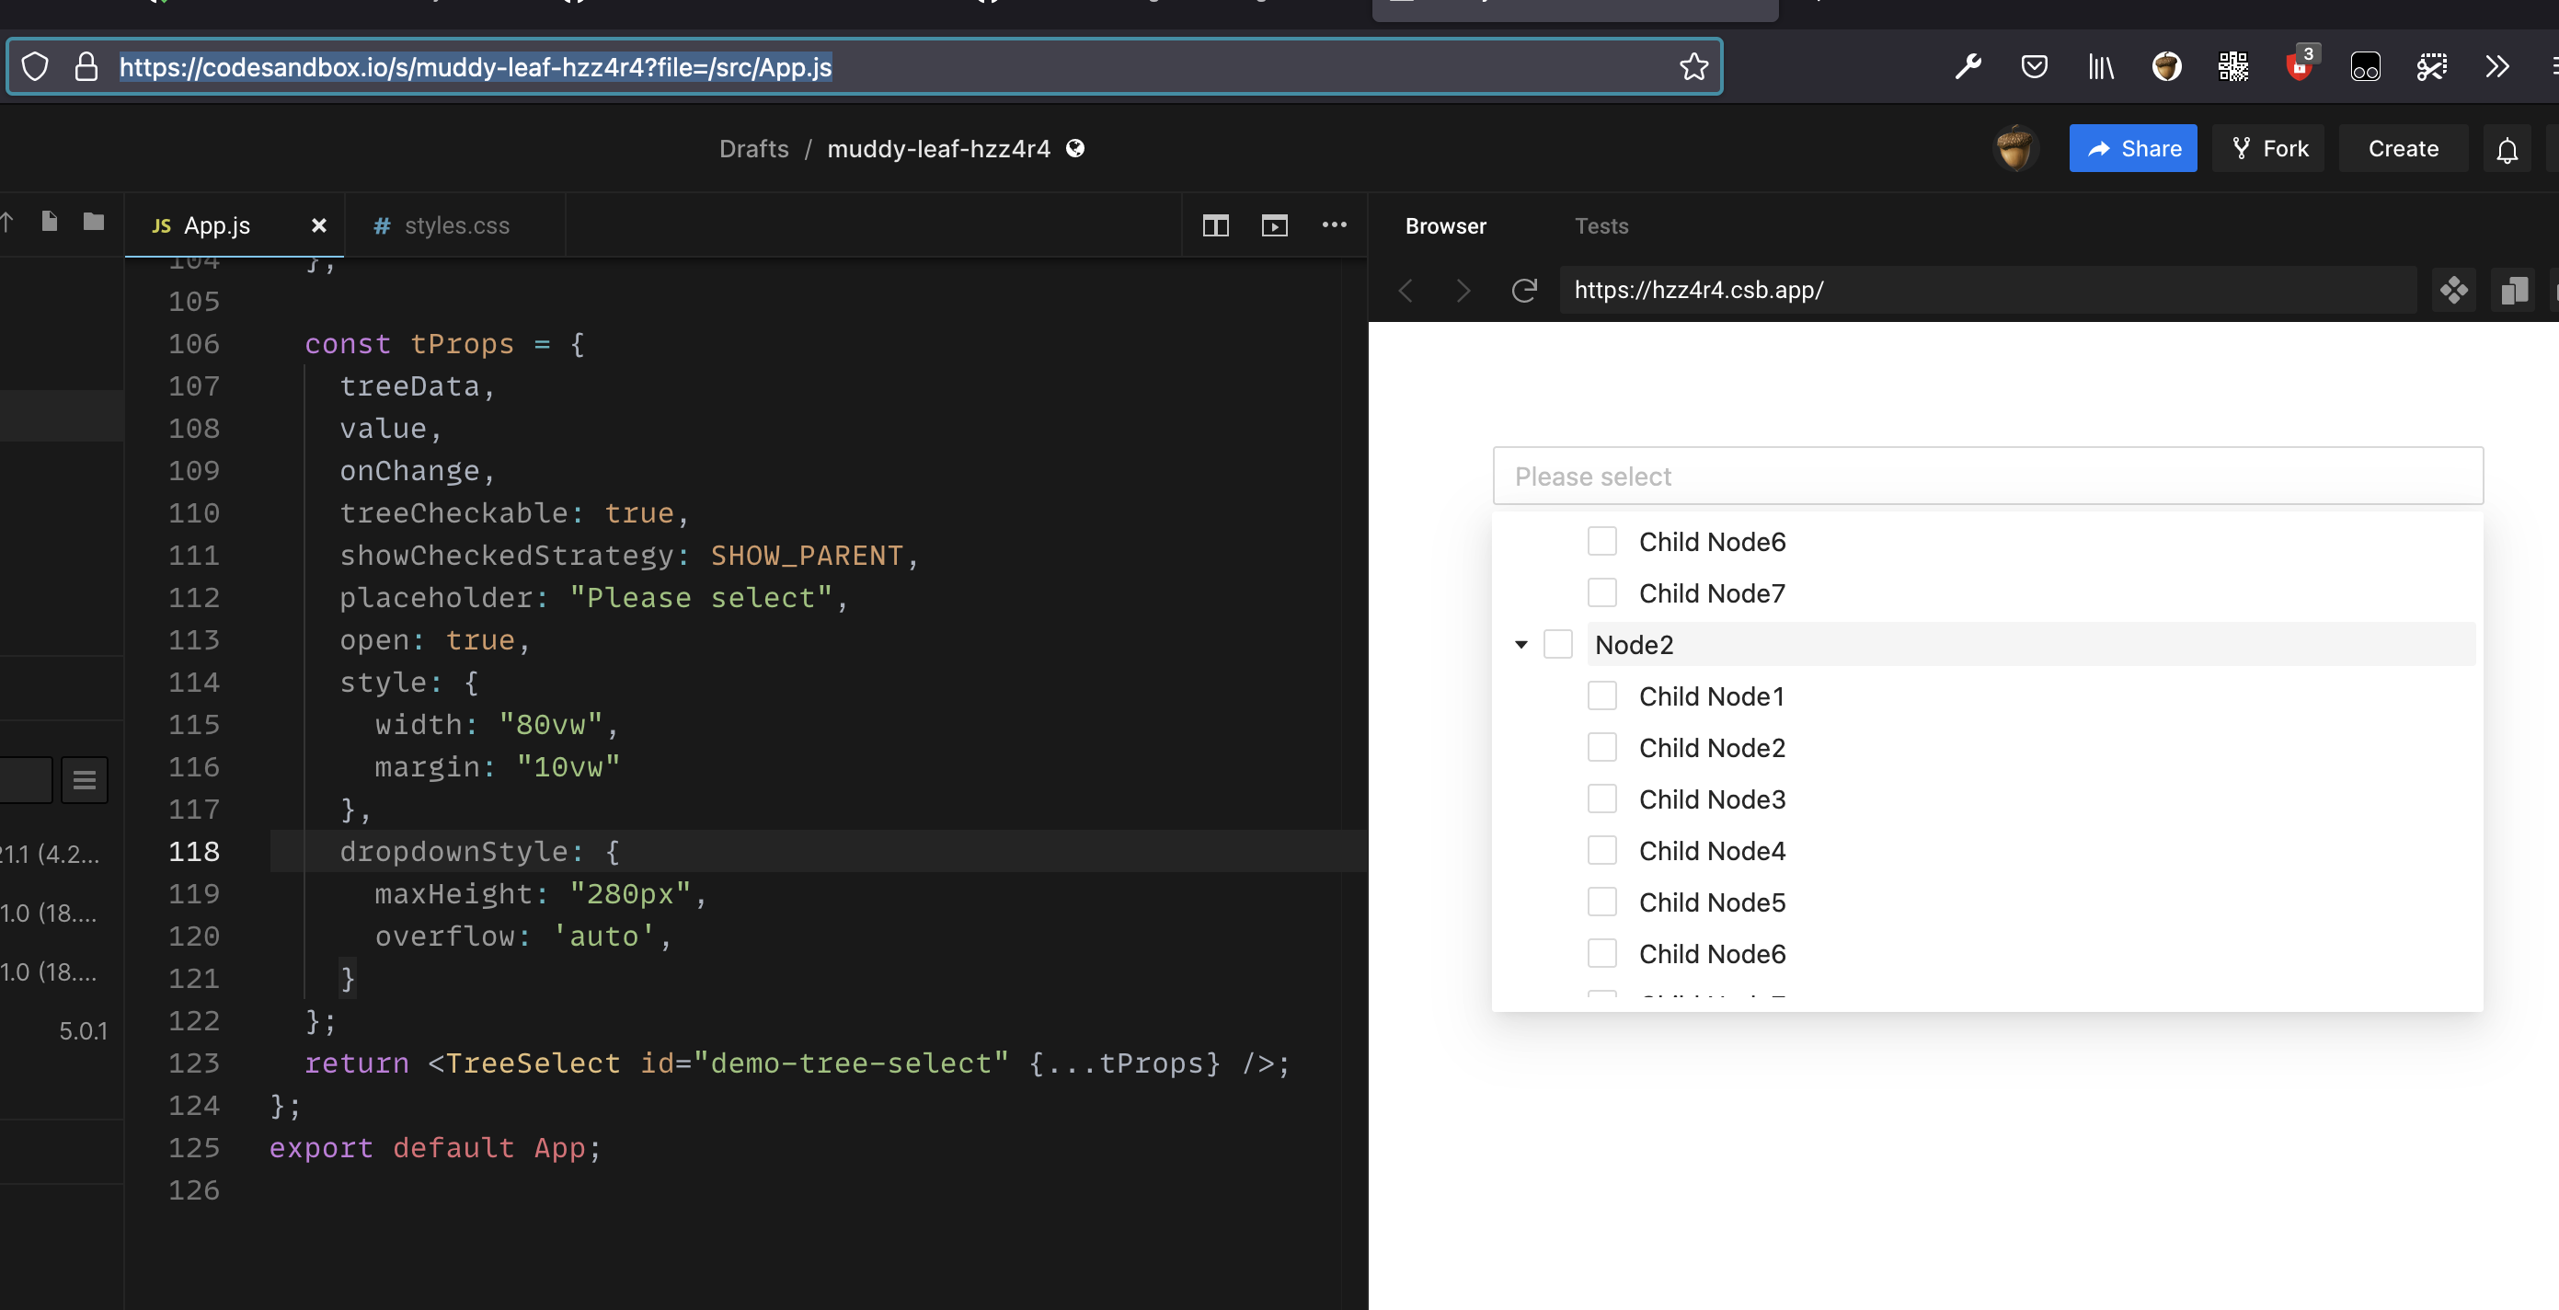
Task: Select the Child Node3 checkbox
Action: tap(1602, 799)
